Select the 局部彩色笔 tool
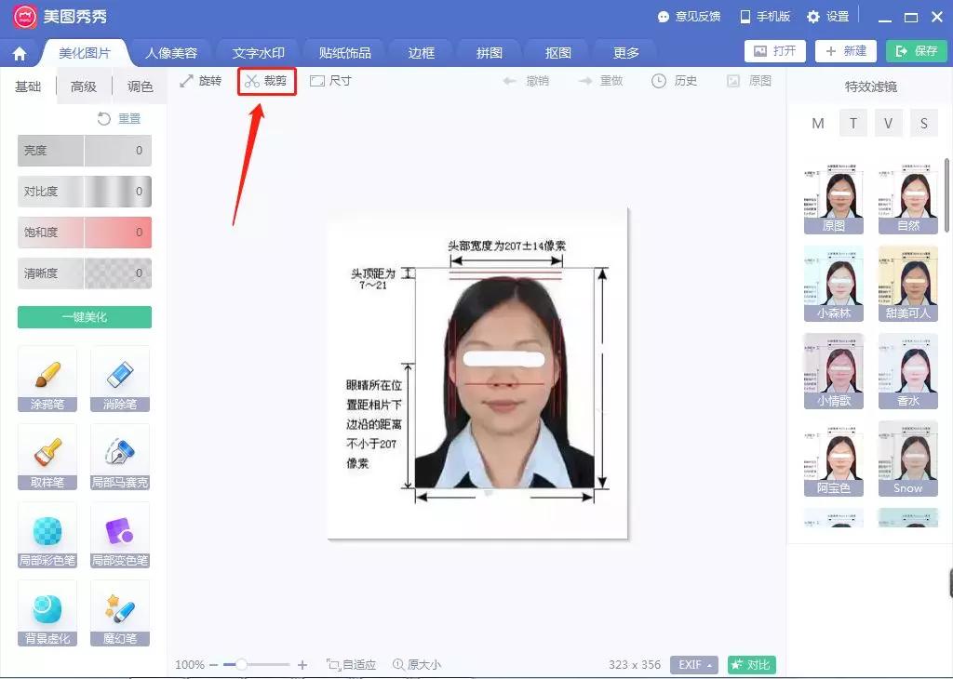The height and width of the screenshot is (679, 953). tap(47, 535)
